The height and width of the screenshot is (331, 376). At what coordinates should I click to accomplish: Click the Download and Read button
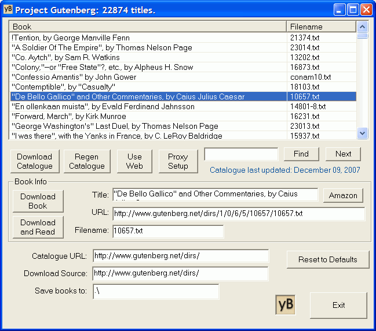[x=38, y=227]
